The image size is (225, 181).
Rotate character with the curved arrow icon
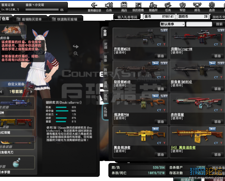(x=76, y=47)
